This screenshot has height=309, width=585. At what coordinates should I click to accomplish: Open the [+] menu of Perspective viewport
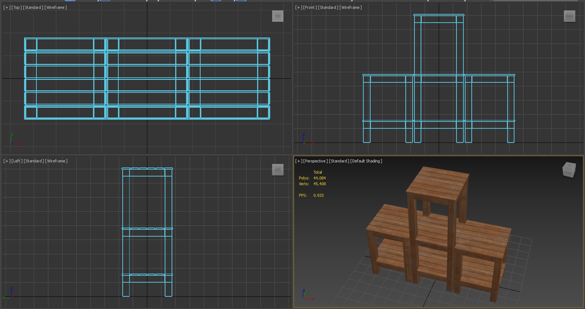299,161
